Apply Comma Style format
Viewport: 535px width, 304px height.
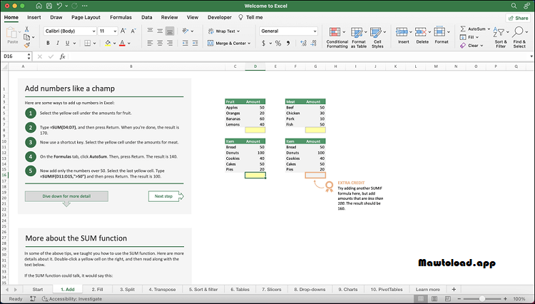coord(288,44)
